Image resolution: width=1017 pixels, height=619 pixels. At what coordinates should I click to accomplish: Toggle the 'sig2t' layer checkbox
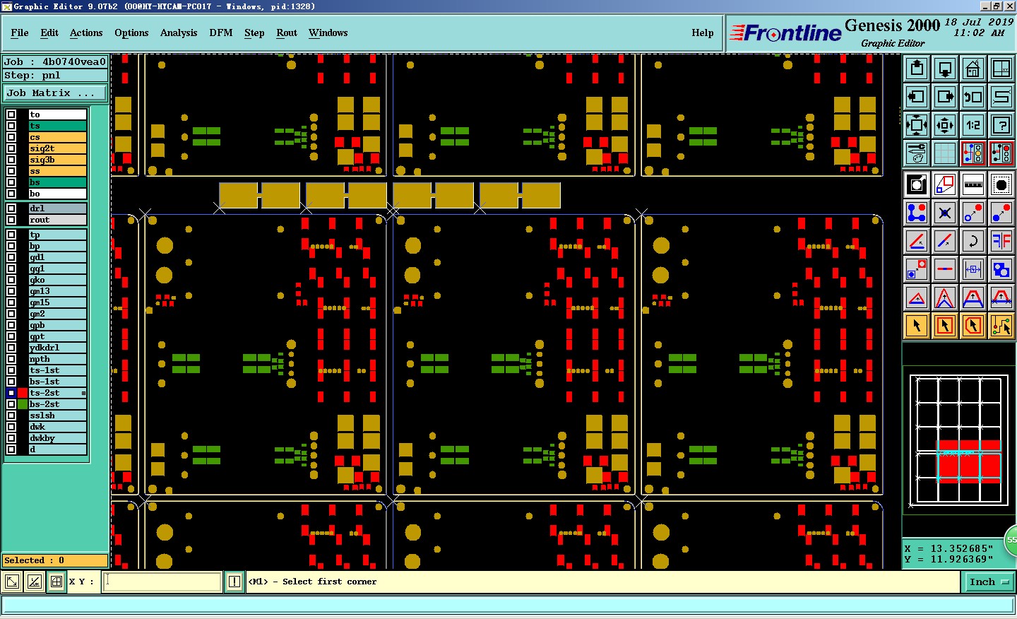pyautogui.click(x=11, y=148)
